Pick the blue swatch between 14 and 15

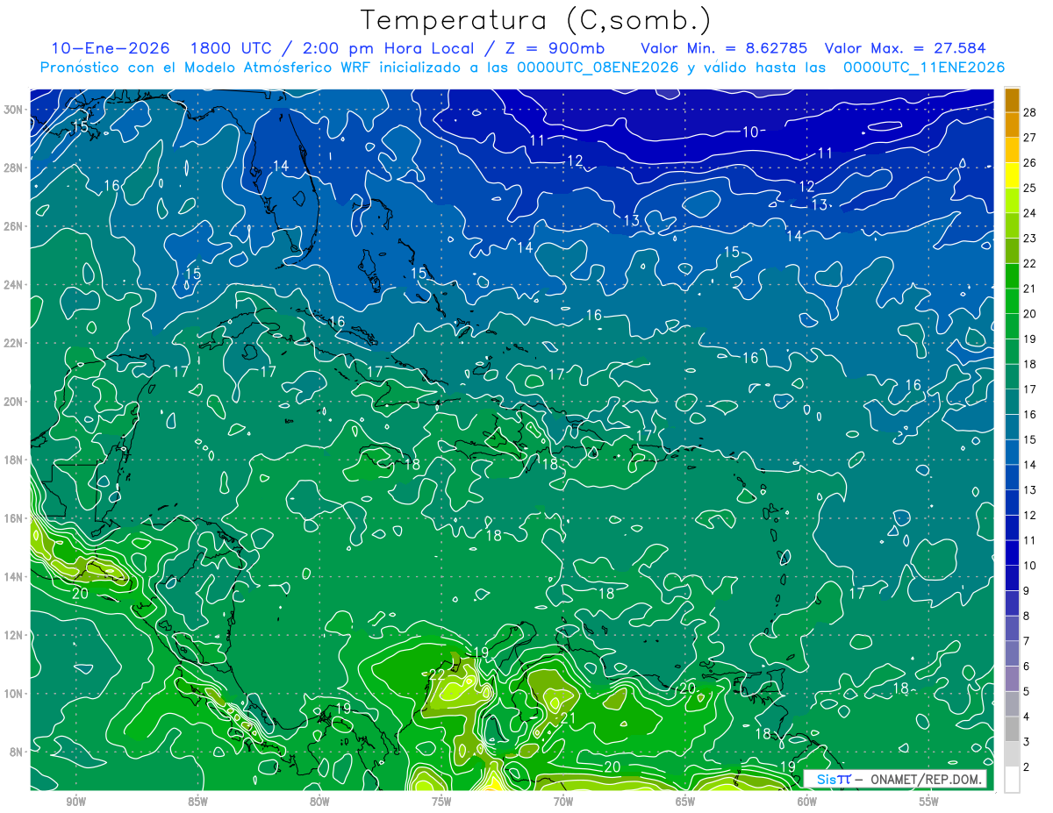pyautogui.click(x=1012, y=453)
